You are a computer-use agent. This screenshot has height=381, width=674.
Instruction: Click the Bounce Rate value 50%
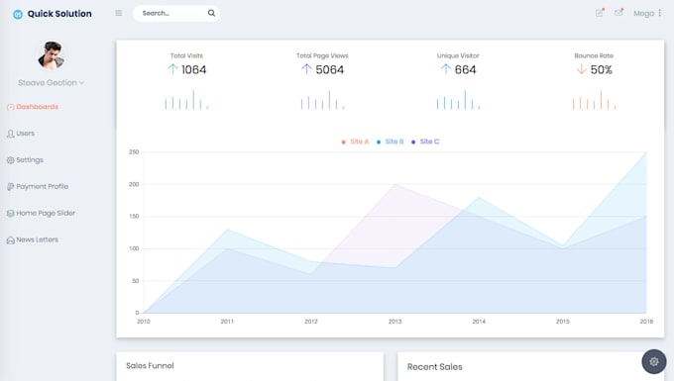click(x=602, y=70)
